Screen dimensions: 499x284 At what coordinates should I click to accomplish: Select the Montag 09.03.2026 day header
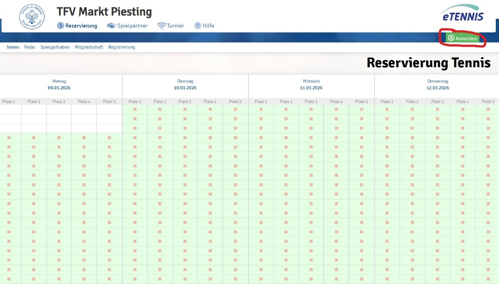pos(59,85)
